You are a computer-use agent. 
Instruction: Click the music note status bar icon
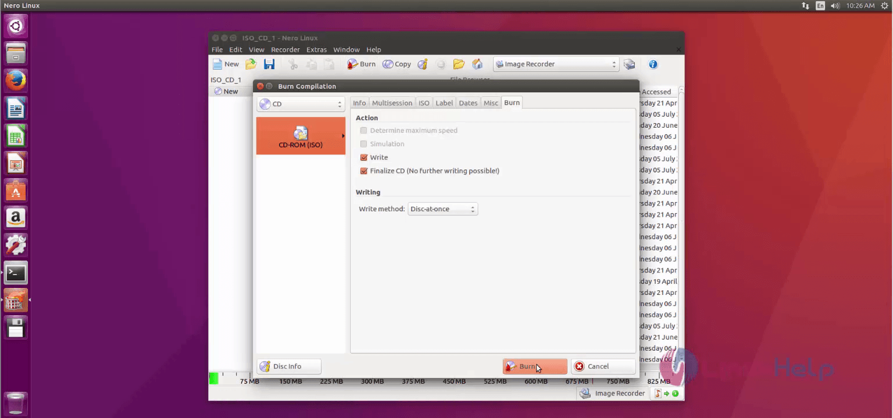click(x=658, y=394)
